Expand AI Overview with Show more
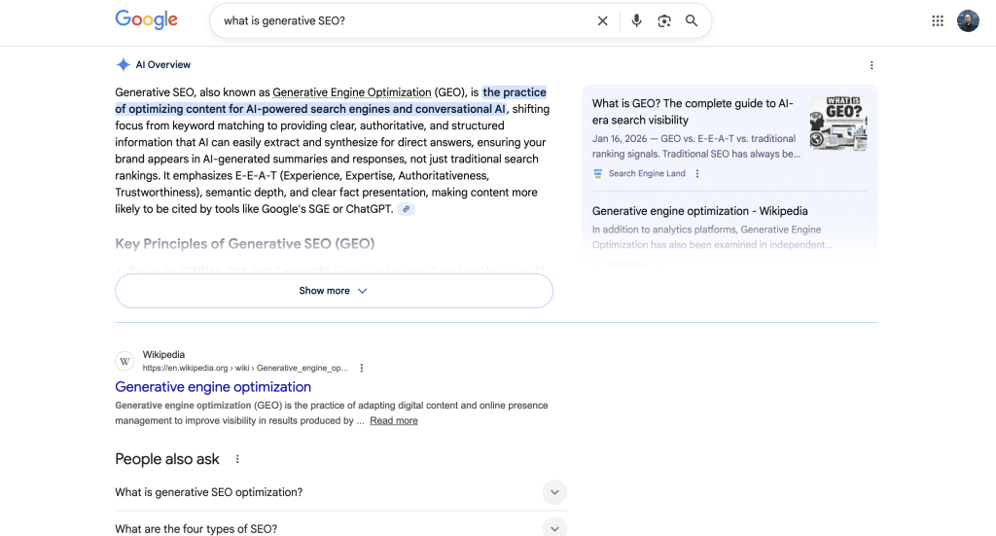This screenshot has width=996, height=536. coord(335,291)
